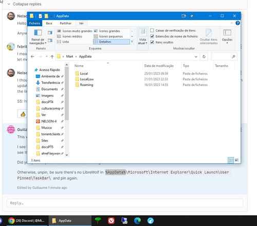Select Detalhes layout
This screenshot has height=226, width=257.
[112, 42]
